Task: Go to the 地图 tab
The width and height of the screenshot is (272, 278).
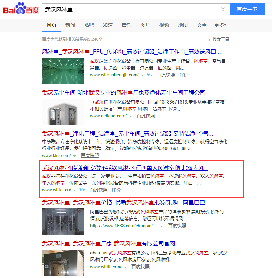Action: point(183,25)
